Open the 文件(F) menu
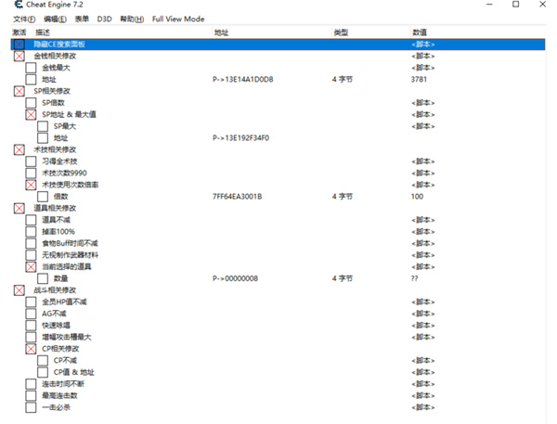The image size is (557, 424). [24, 19]
